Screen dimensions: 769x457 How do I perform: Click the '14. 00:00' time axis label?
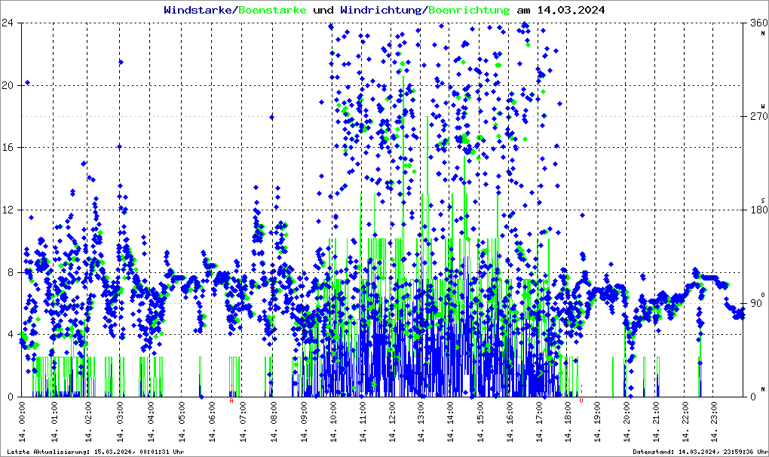click(22, 422)
